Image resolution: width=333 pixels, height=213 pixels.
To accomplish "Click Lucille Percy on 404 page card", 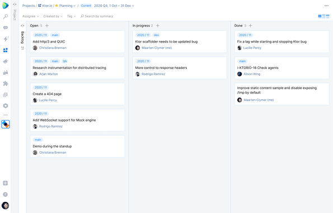I will (48, 100).
